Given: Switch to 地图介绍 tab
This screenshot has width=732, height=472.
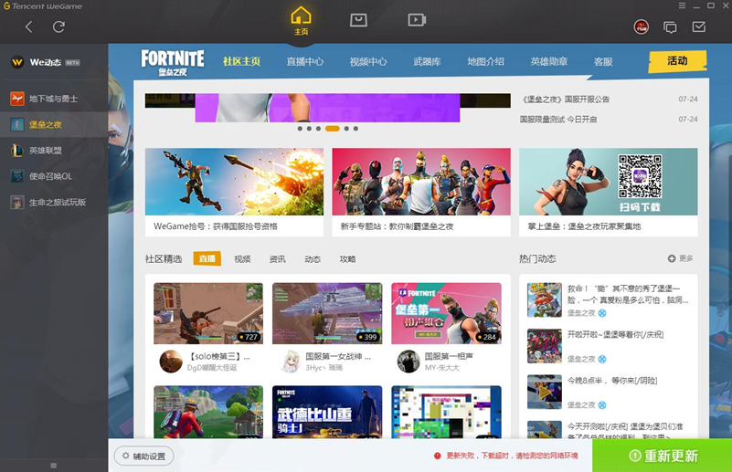Looking at the screenshot, I should pos(485,61).
